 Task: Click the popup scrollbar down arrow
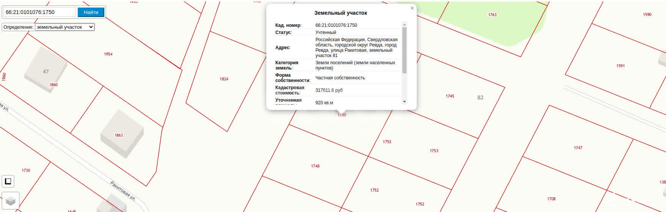(x=404, y=102)
